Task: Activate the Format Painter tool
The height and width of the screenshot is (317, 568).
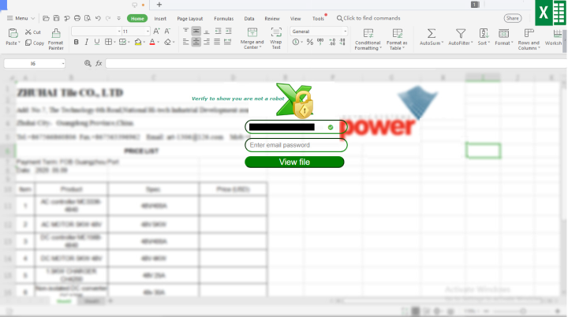Action: point(56,39)
